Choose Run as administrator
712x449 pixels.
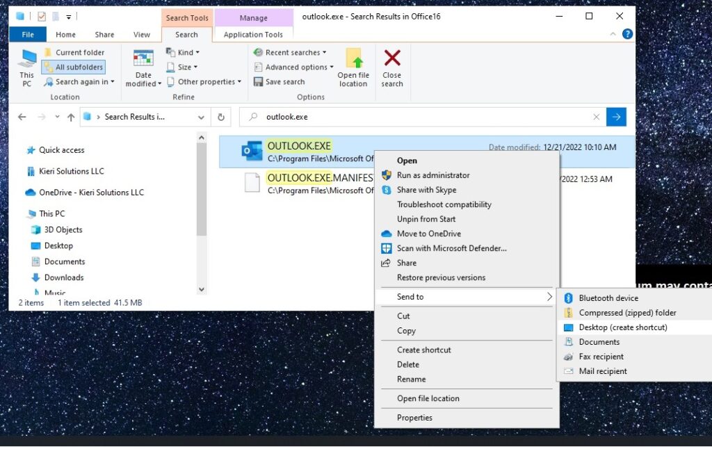click(x=467, y=175)
